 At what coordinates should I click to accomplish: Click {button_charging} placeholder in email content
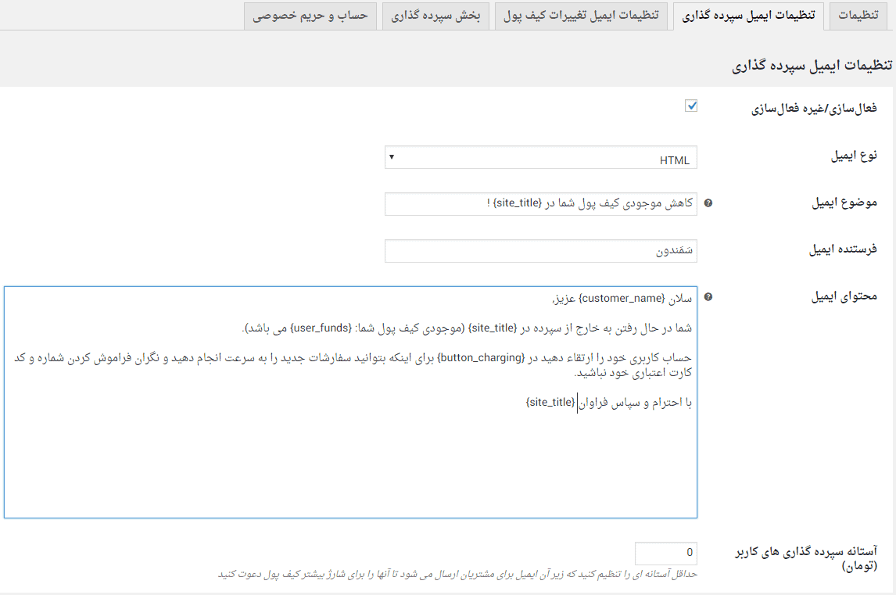(x=481, y=358)
